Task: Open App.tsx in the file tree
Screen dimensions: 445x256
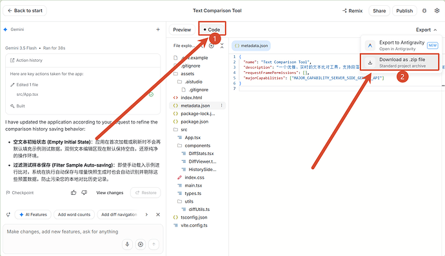Action: 192,138
